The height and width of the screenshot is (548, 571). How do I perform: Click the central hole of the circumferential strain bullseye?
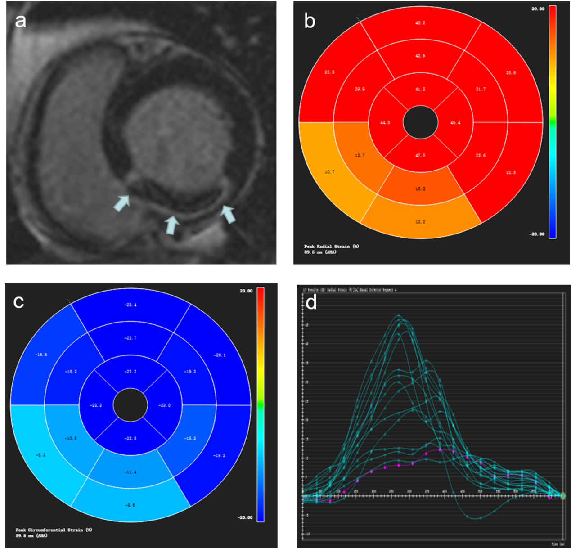pyautogui.click(x=130, y=405)
